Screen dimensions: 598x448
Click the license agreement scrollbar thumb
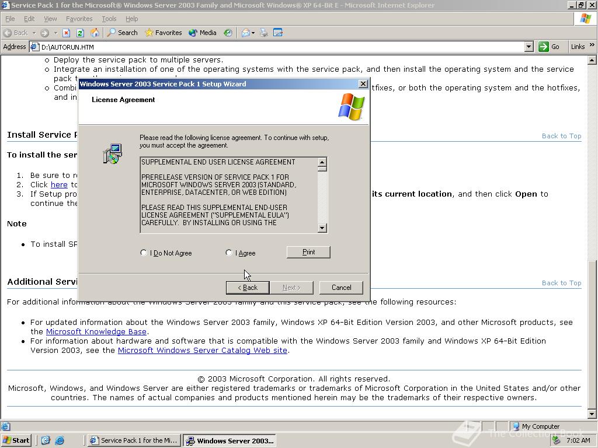pyautogui.click(x=322, y=169)
